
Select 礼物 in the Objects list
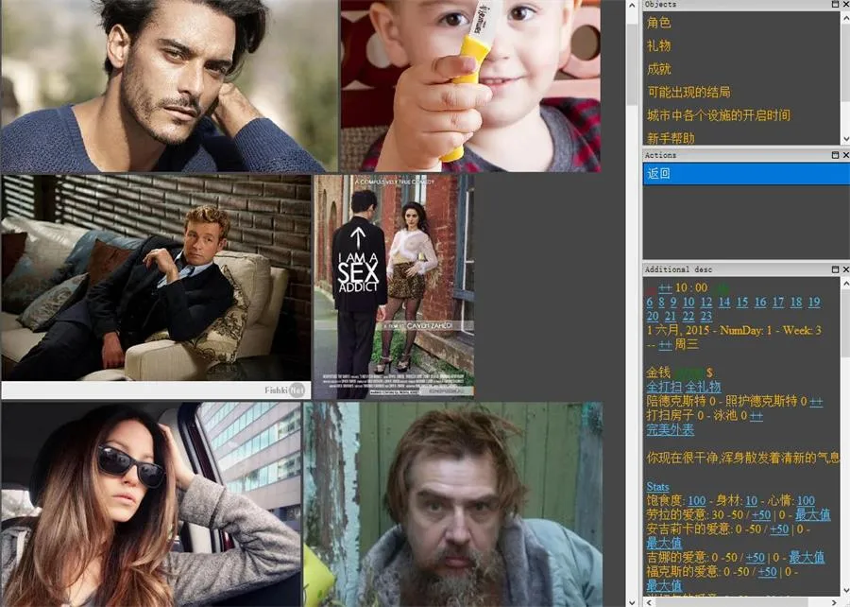[659, 45]
